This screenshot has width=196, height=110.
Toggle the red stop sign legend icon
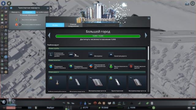16,24
